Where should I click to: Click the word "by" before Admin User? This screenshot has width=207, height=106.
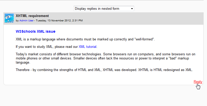point(17,20)
